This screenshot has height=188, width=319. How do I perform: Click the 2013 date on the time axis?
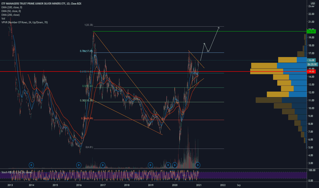click(x=10, y=185)
